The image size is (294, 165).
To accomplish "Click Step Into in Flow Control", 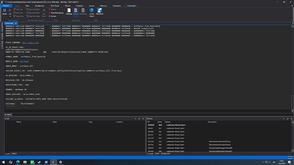I will tap(18, 13).
